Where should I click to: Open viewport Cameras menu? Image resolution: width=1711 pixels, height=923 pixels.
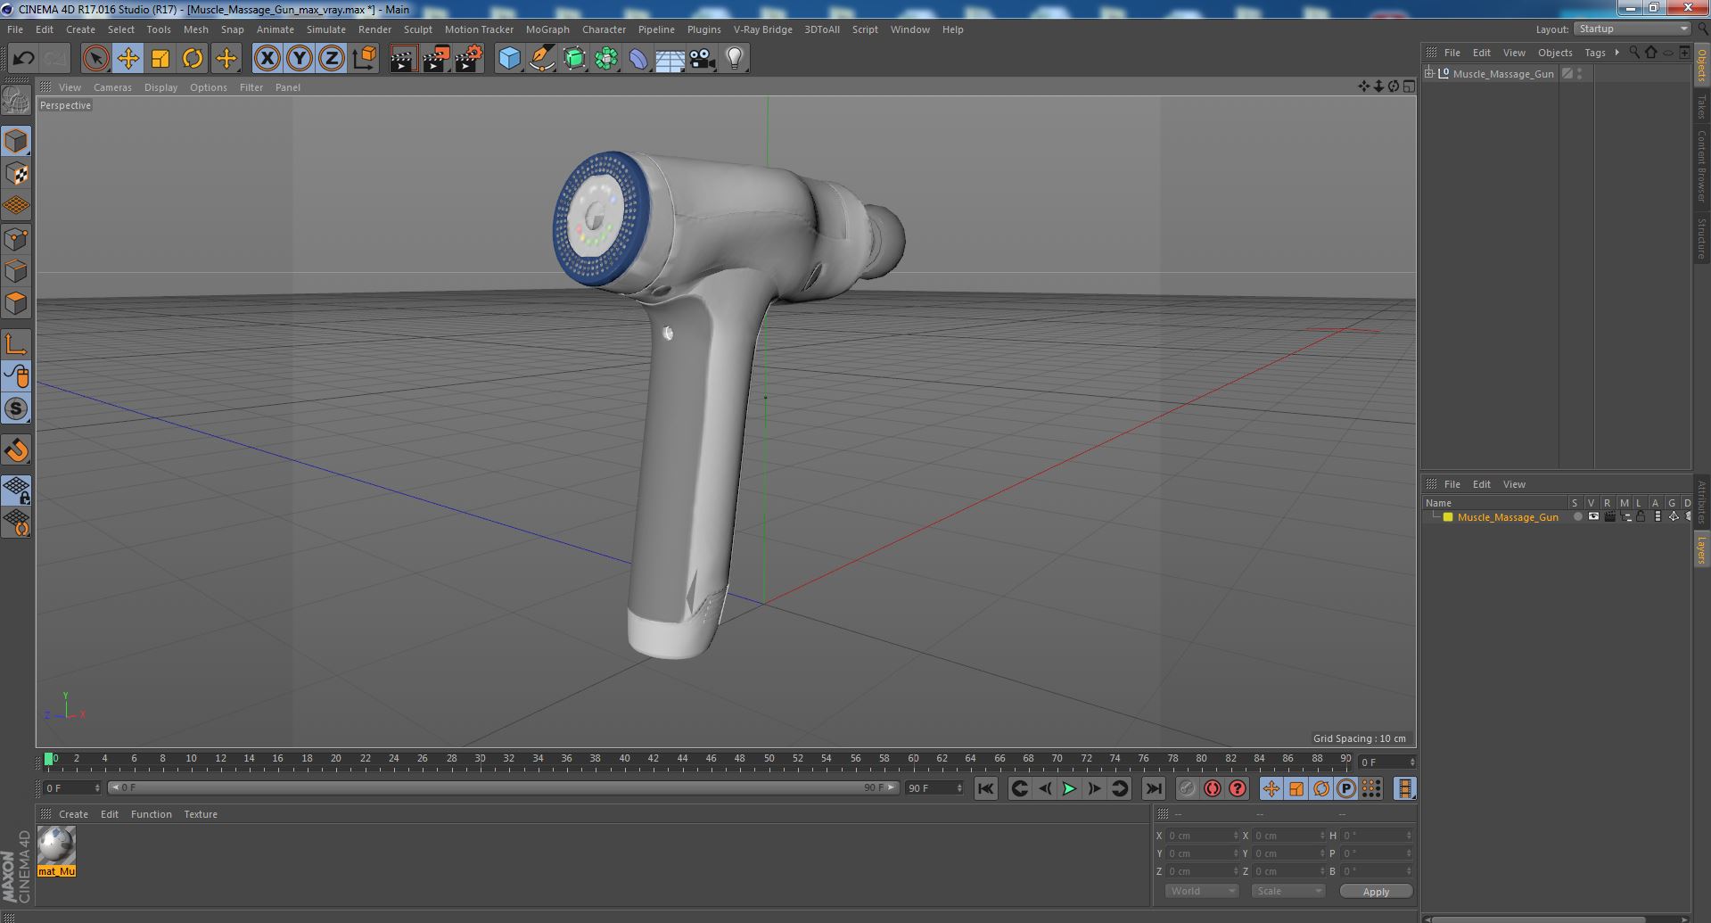click(x=112, y=87)
